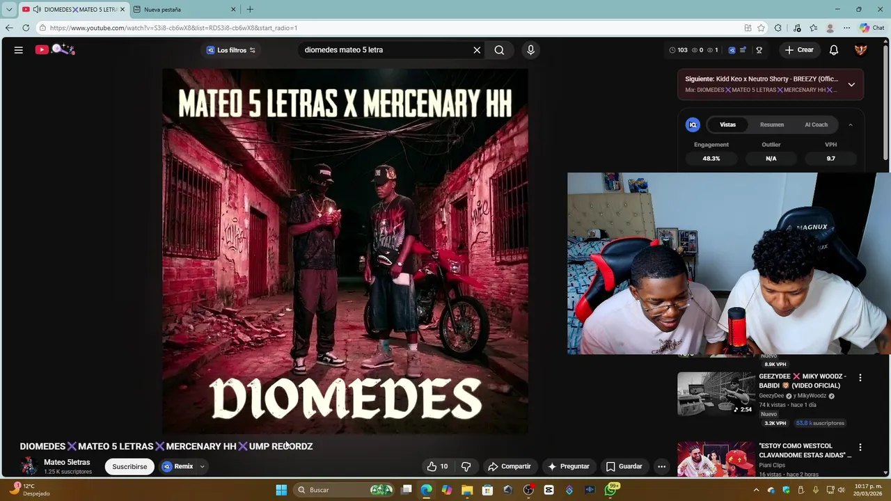The image size is (891, 501).
Task: Open the Copilot Chat button
Action: tap(872, 28)
